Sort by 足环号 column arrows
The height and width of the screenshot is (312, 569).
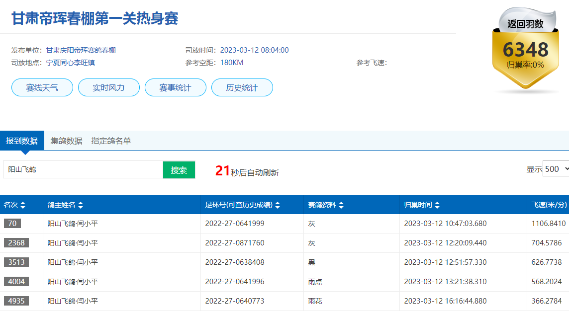[278, 205]
